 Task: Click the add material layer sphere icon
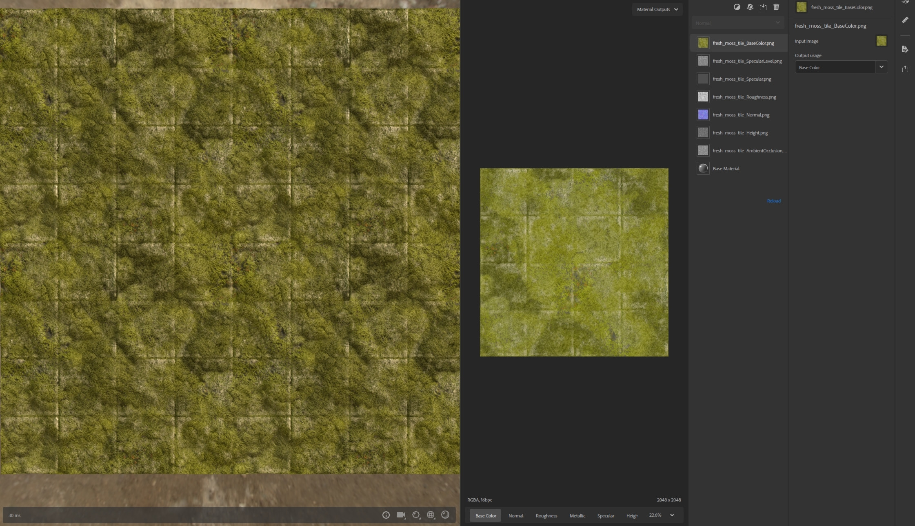coord(750,7)
